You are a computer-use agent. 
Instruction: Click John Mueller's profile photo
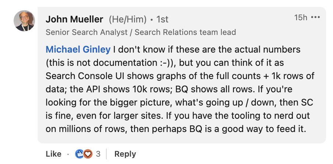(x=25, y=21)
